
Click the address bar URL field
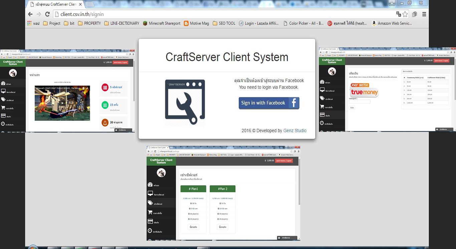(x=220, y=14)
